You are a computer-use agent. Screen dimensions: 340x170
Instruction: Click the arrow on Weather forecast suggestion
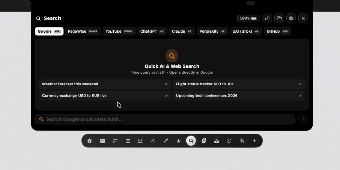[x=166, y=84]
